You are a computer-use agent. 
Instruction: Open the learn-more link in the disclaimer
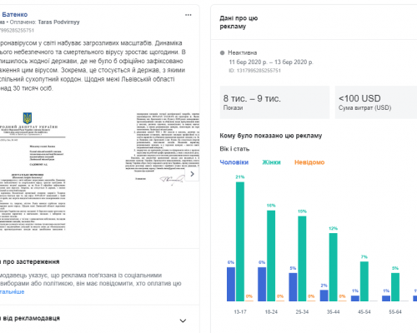[12, 291]
